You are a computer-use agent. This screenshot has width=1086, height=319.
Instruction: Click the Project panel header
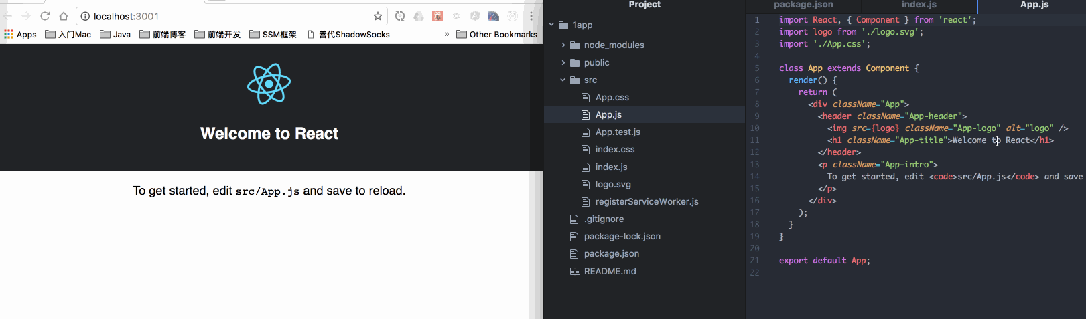click(x=644, y=5)
